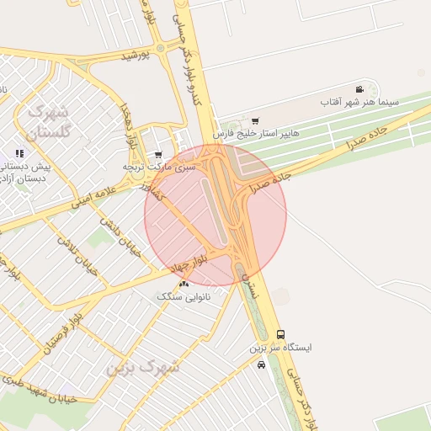Viewport: 431px width, 431px height.
Task: Click the bus station icon above ایستگاه سر بزین
Action: point(280,334)
